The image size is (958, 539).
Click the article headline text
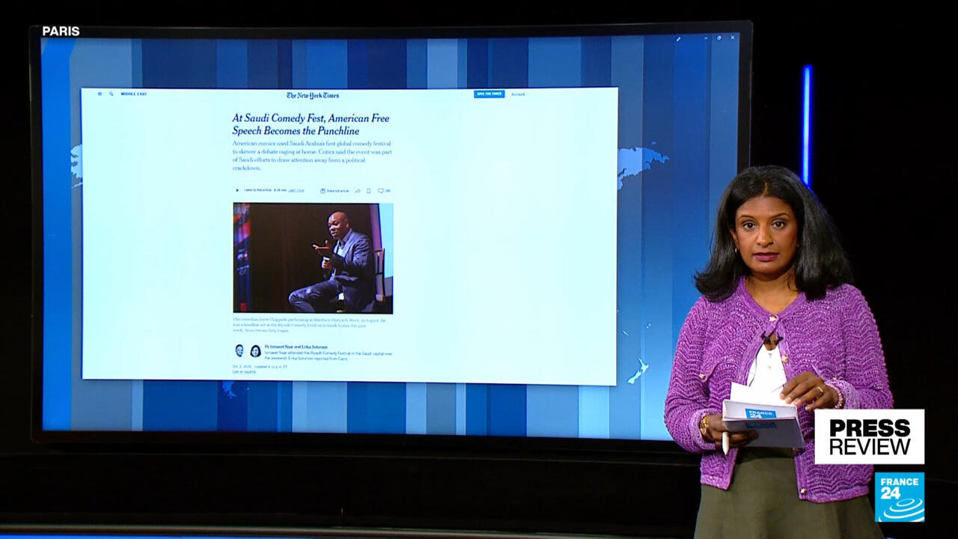coord(311,124)
